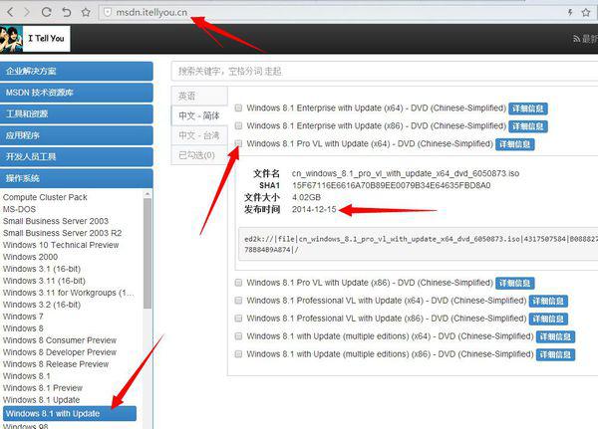Show 详细信息 for multiple editions (x64)
The height and width of the screenshot is (429, 598).
[555, 337]
